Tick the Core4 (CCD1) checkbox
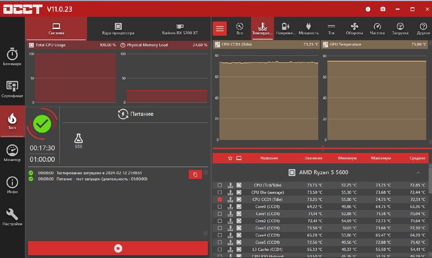This screenshot has width=432, height=258. tap(220, 235)
